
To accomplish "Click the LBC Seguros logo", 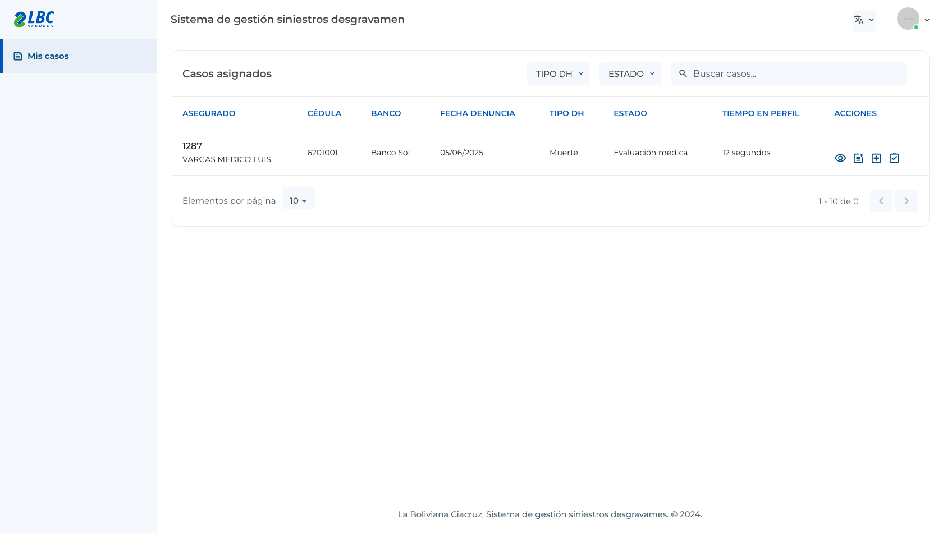I will [x=34, y=20].
